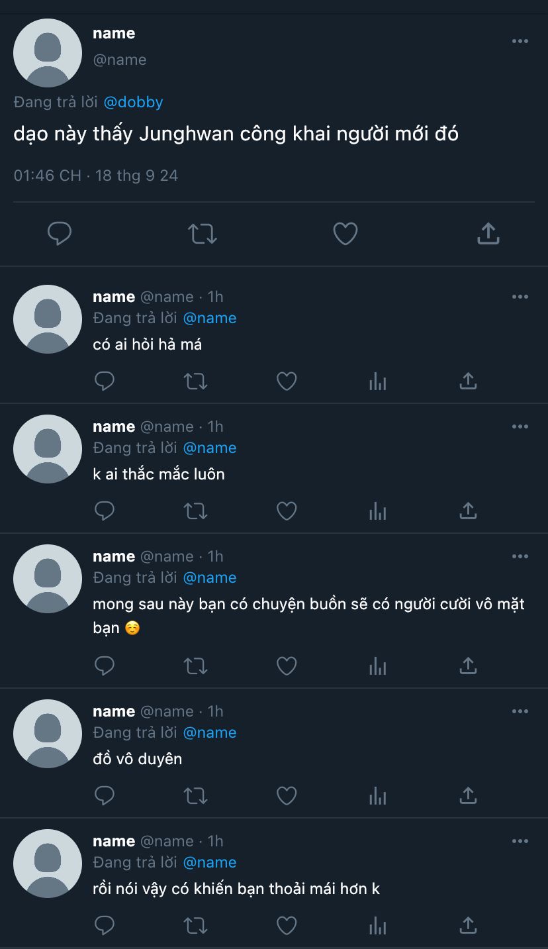This screenshot has height=949, width=548.
Task: View analytics of reply starting "mong sau này"
Action: pyautogui.click(x=377, y=666)
